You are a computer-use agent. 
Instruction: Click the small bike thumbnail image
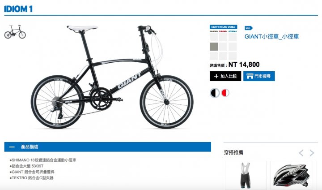coord(15,32)
